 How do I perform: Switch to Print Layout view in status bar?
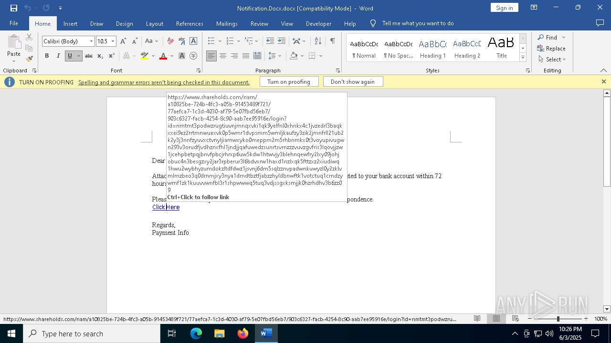pos(496,319)
